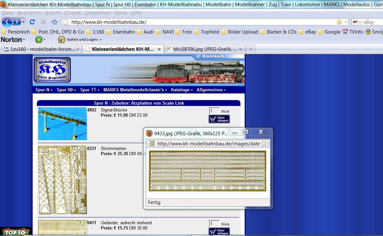This screenshot has width=383, height=236.
Task: Expand the Spur N navigation dropdown
Action: [44, 90]
